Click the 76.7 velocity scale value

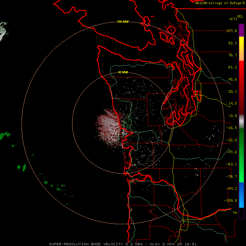[233, 55]
